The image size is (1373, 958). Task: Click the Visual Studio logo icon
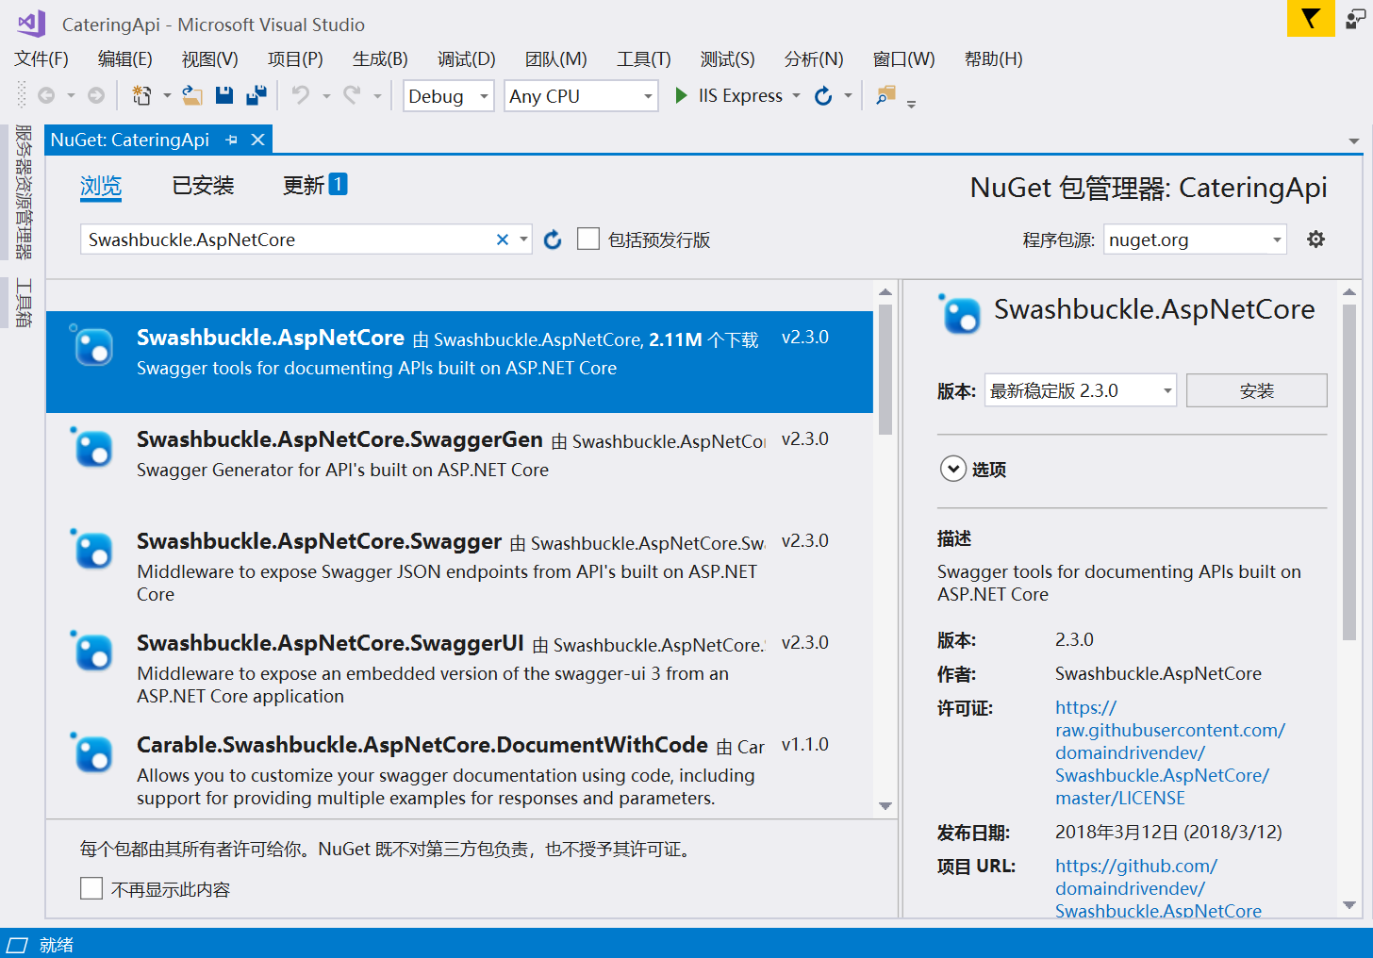[x=31, y=24]
